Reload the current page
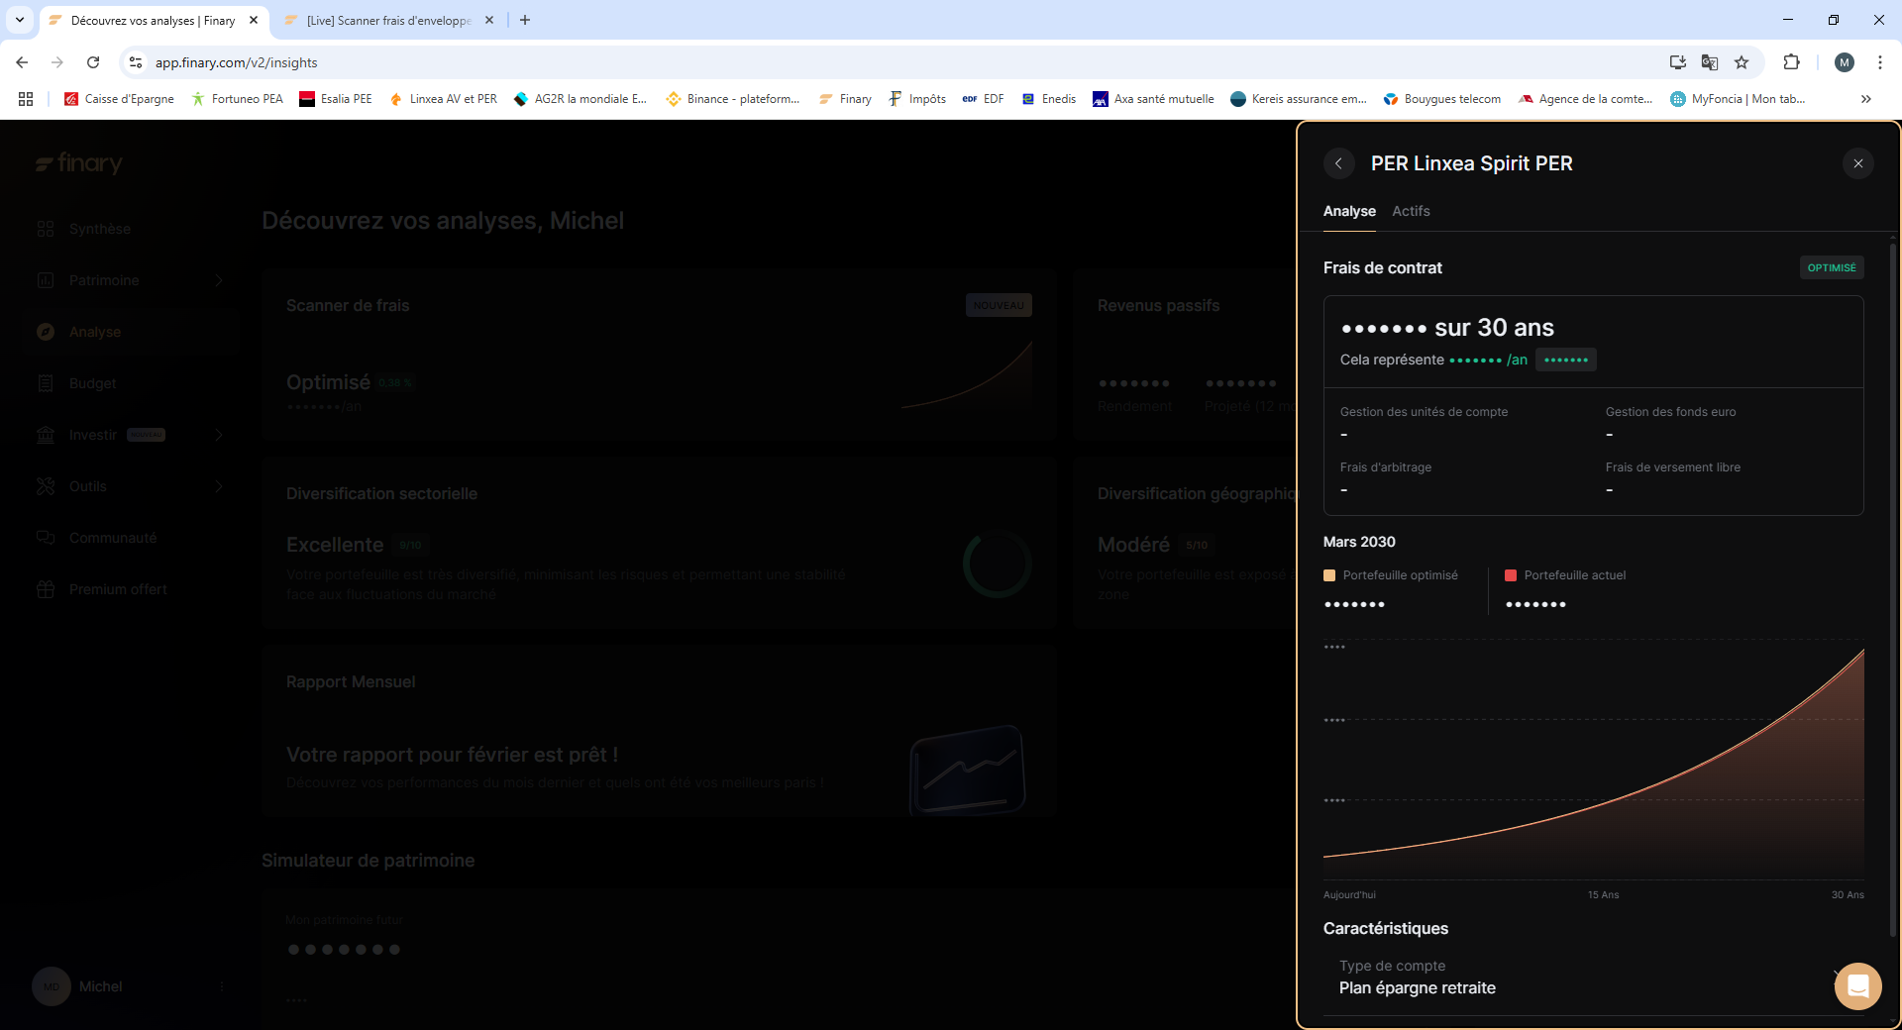The width and height of the screenshot is (1902, 1030). click(x=93, y=62)
